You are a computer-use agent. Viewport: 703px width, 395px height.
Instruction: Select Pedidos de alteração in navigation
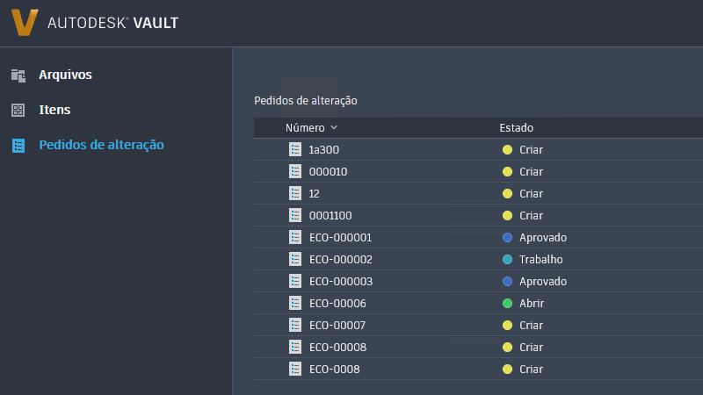(x=101, y=146)
